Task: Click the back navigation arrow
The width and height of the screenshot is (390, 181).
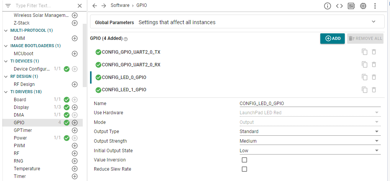Action: click(x=95, y=6)
